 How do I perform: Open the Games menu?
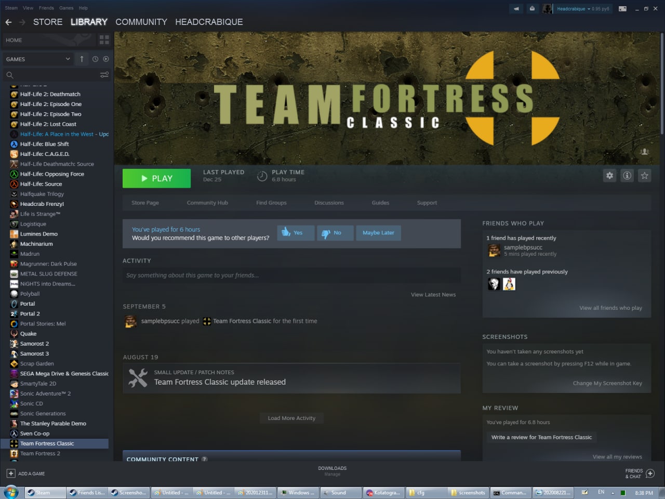[66, 8]
